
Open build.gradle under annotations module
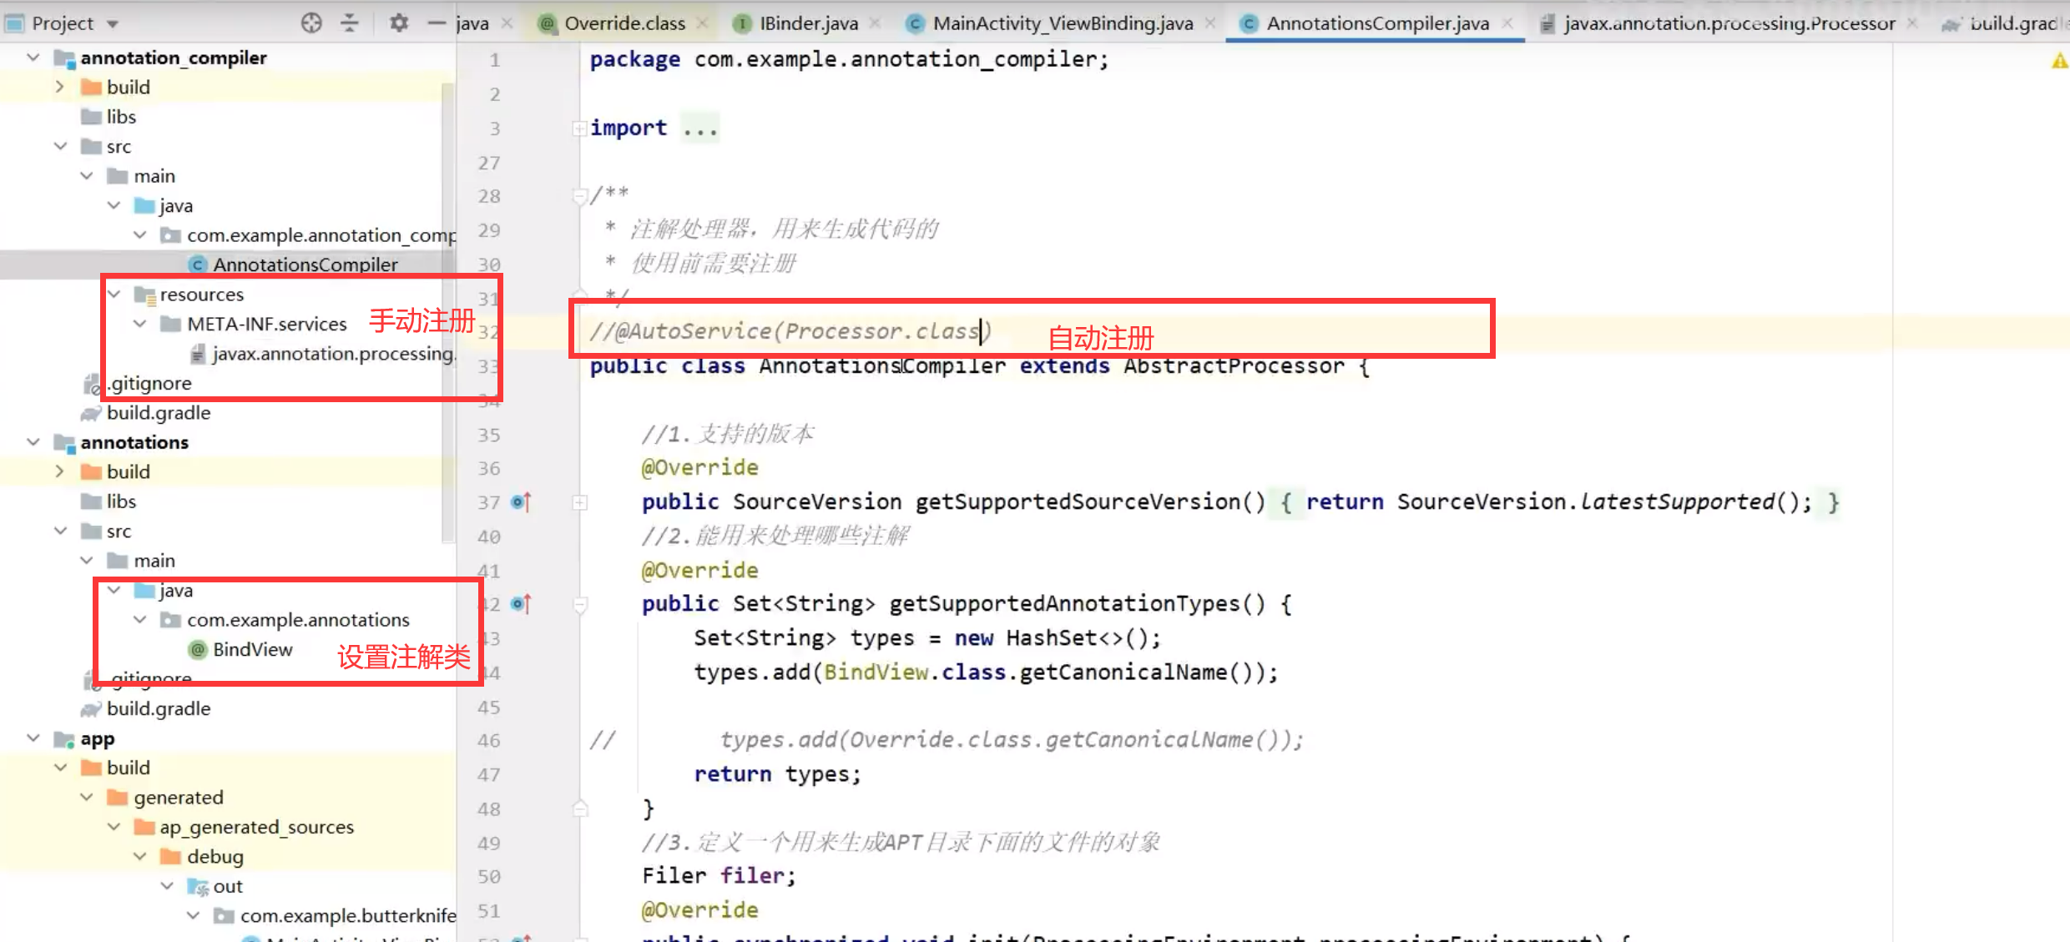click(158, 708)
